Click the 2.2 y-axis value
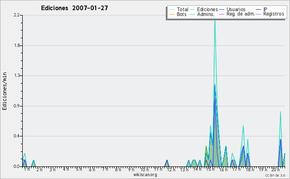 (x=16, y=15)
